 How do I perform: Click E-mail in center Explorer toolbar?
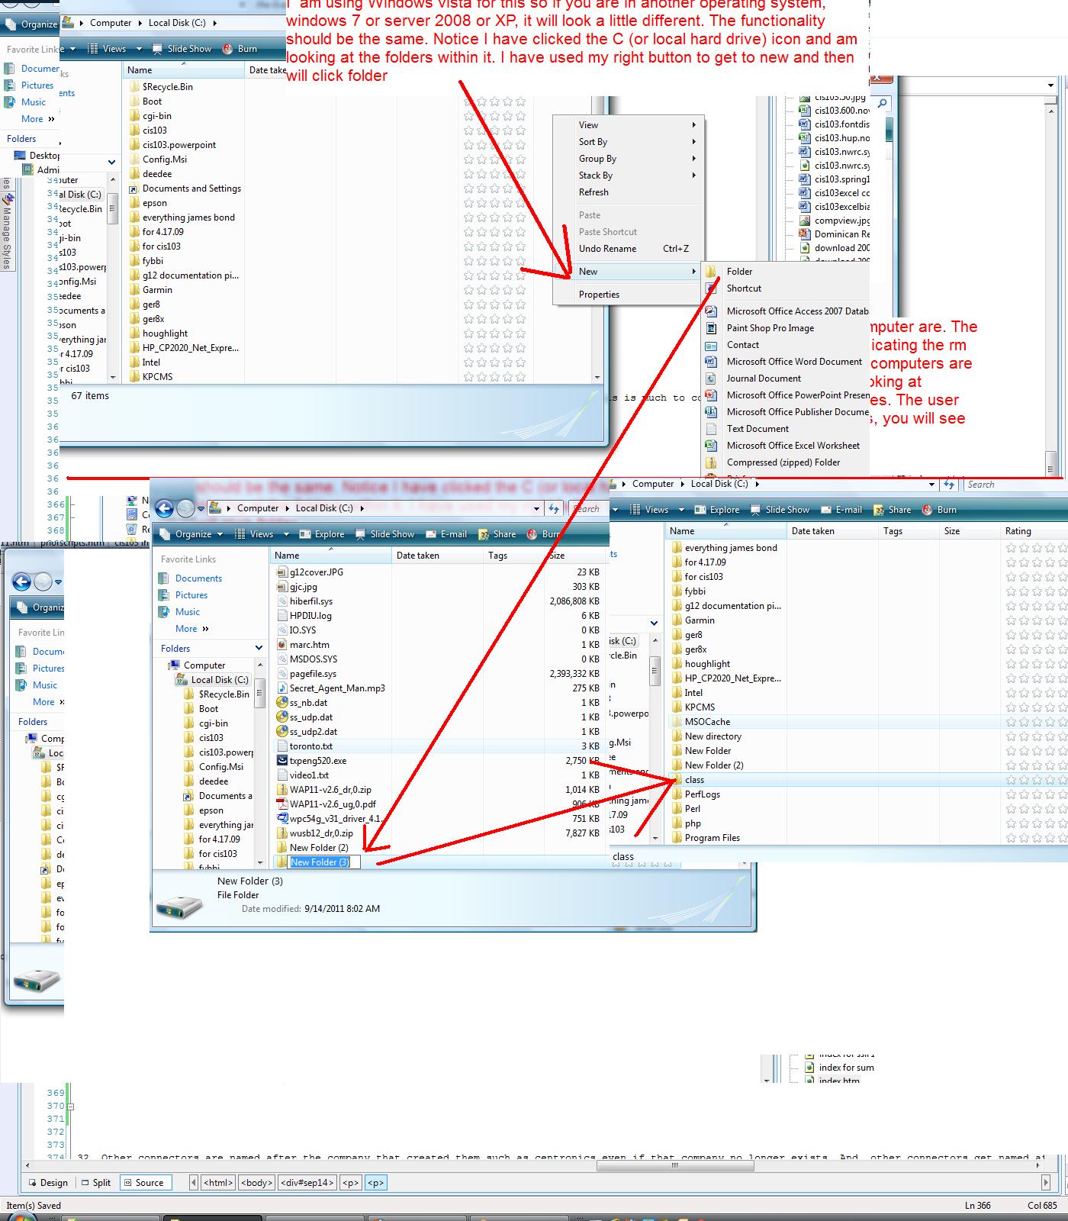pyautogui.click(x=446, y=534)
